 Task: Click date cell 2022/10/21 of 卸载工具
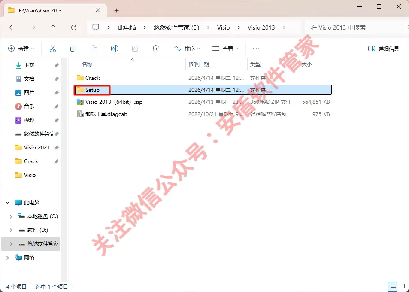[216, 114]
